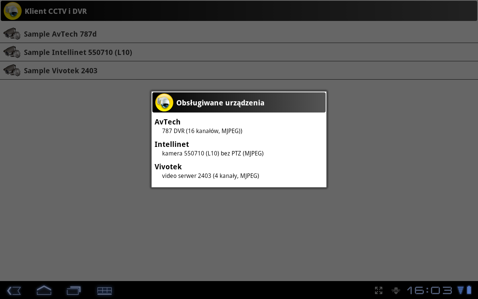Click the camera icon beside Sample Vivotek 2403

point(12,70)
